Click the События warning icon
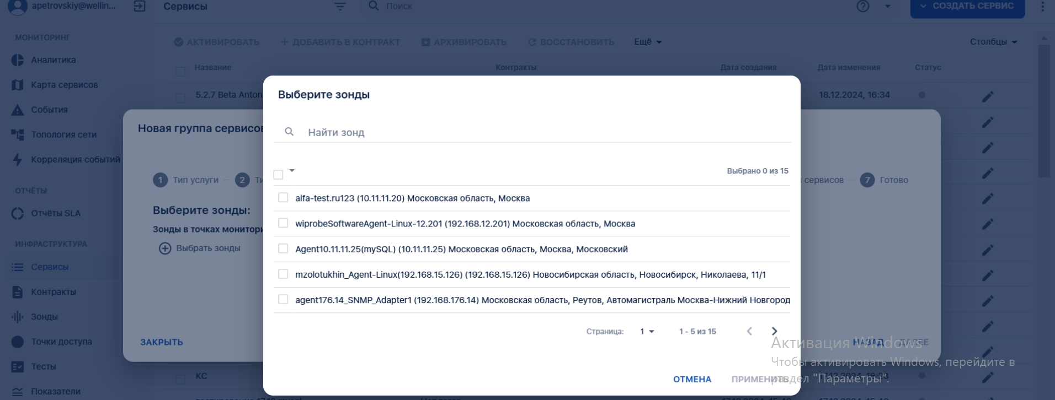 coord(18,110)
